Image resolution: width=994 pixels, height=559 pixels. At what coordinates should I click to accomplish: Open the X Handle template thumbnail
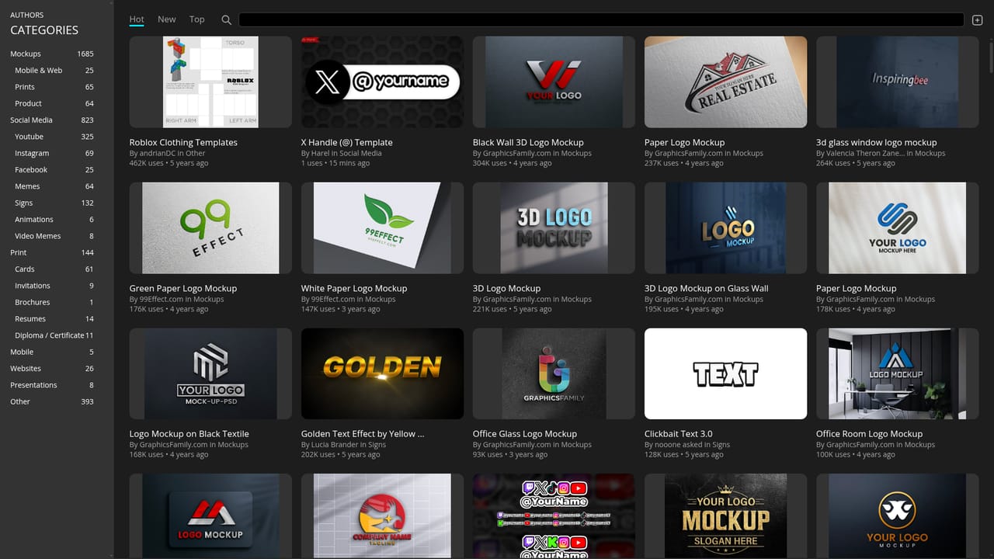(x=382, y=82)
